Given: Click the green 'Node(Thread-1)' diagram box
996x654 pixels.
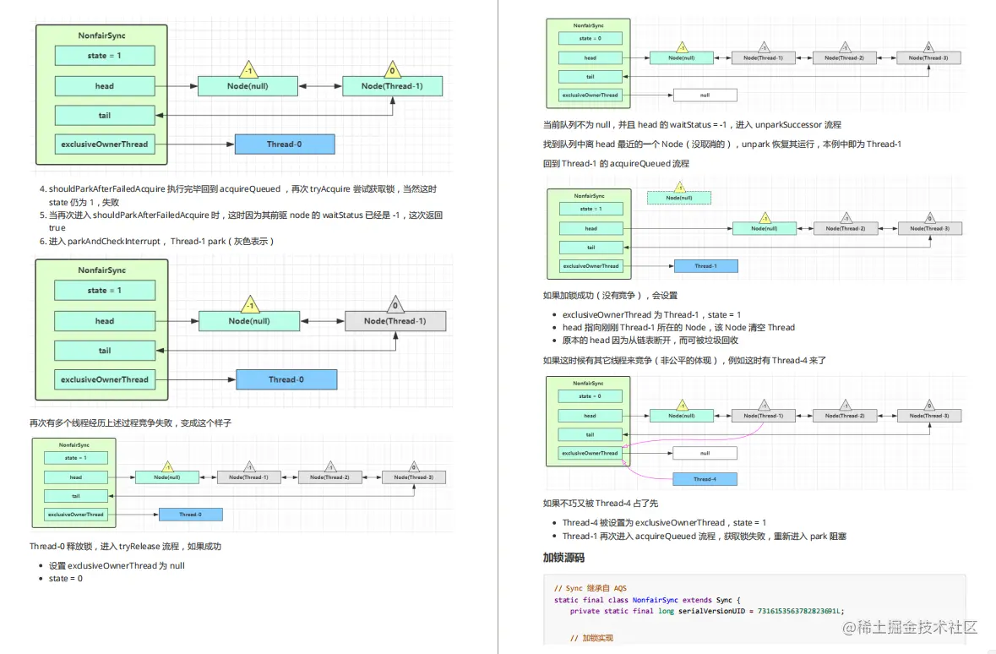Looking at the screenshot, I should (392, 86).
